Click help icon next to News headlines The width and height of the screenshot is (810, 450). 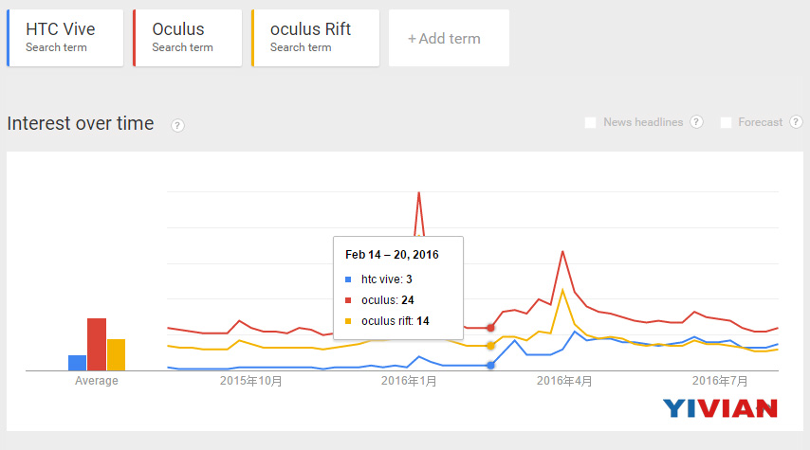[x=696, y=122]
